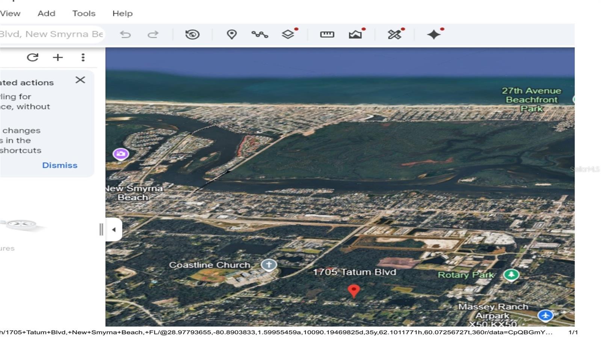This screenshot has width=601, height=338.
Task: Click the redo arrow in toolbar
Action: 153,35
